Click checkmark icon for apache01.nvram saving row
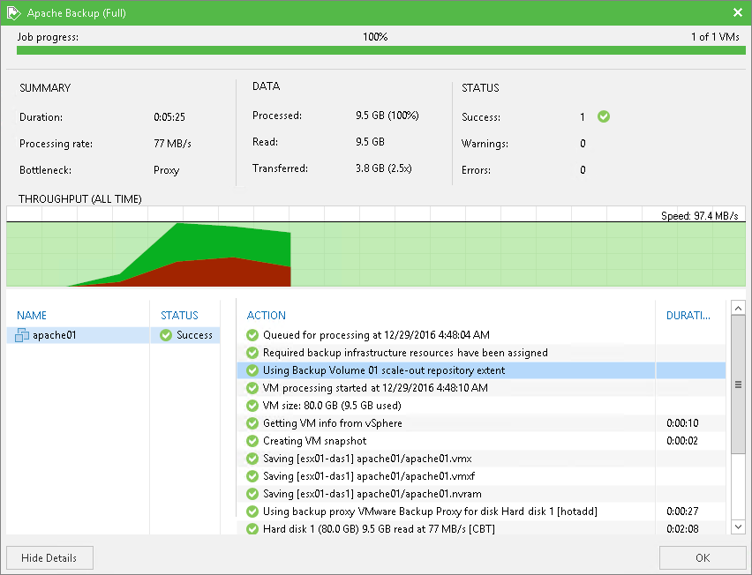752x575 pixels. point(252,494)
